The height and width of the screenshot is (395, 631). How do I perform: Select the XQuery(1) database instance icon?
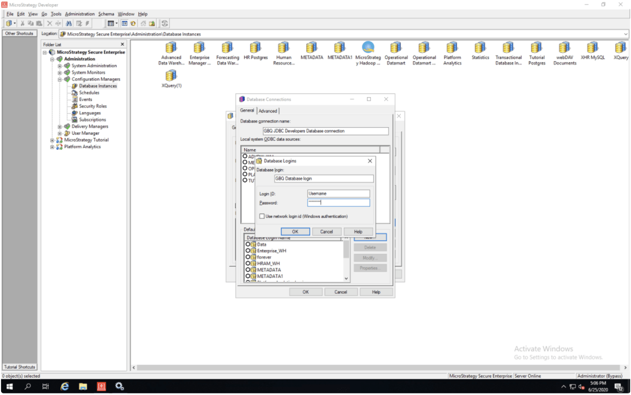pyautogui.click(x=171, y=76)
